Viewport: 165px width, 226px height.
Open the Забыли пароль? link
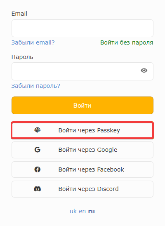point(35,86)
